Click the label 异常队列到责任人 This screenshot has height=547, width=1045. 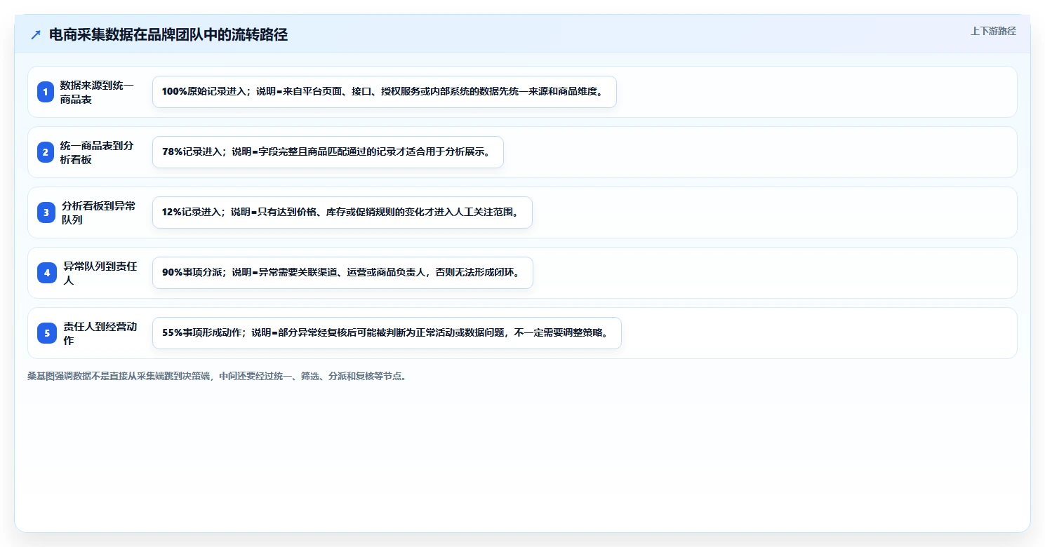click(100, 273)
